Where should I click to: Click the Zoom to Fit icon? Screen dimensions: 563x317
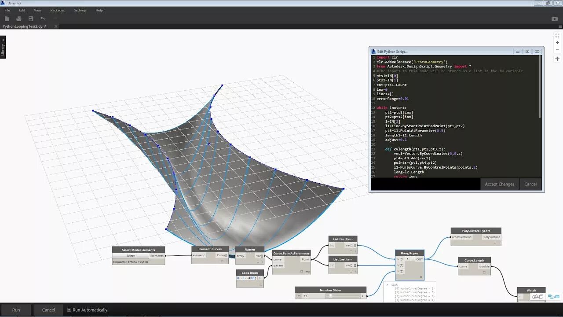(558, 35)
